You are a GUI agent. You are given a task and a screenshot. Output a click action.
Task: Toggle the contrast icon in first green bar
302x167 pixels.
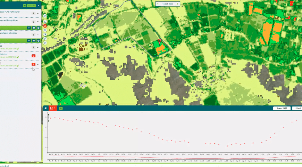coord(39,27)
